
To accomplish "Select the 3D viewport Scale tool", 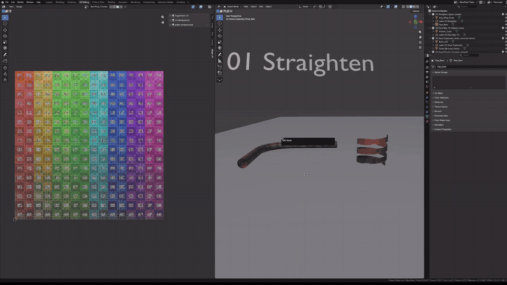I will point(220,42).
